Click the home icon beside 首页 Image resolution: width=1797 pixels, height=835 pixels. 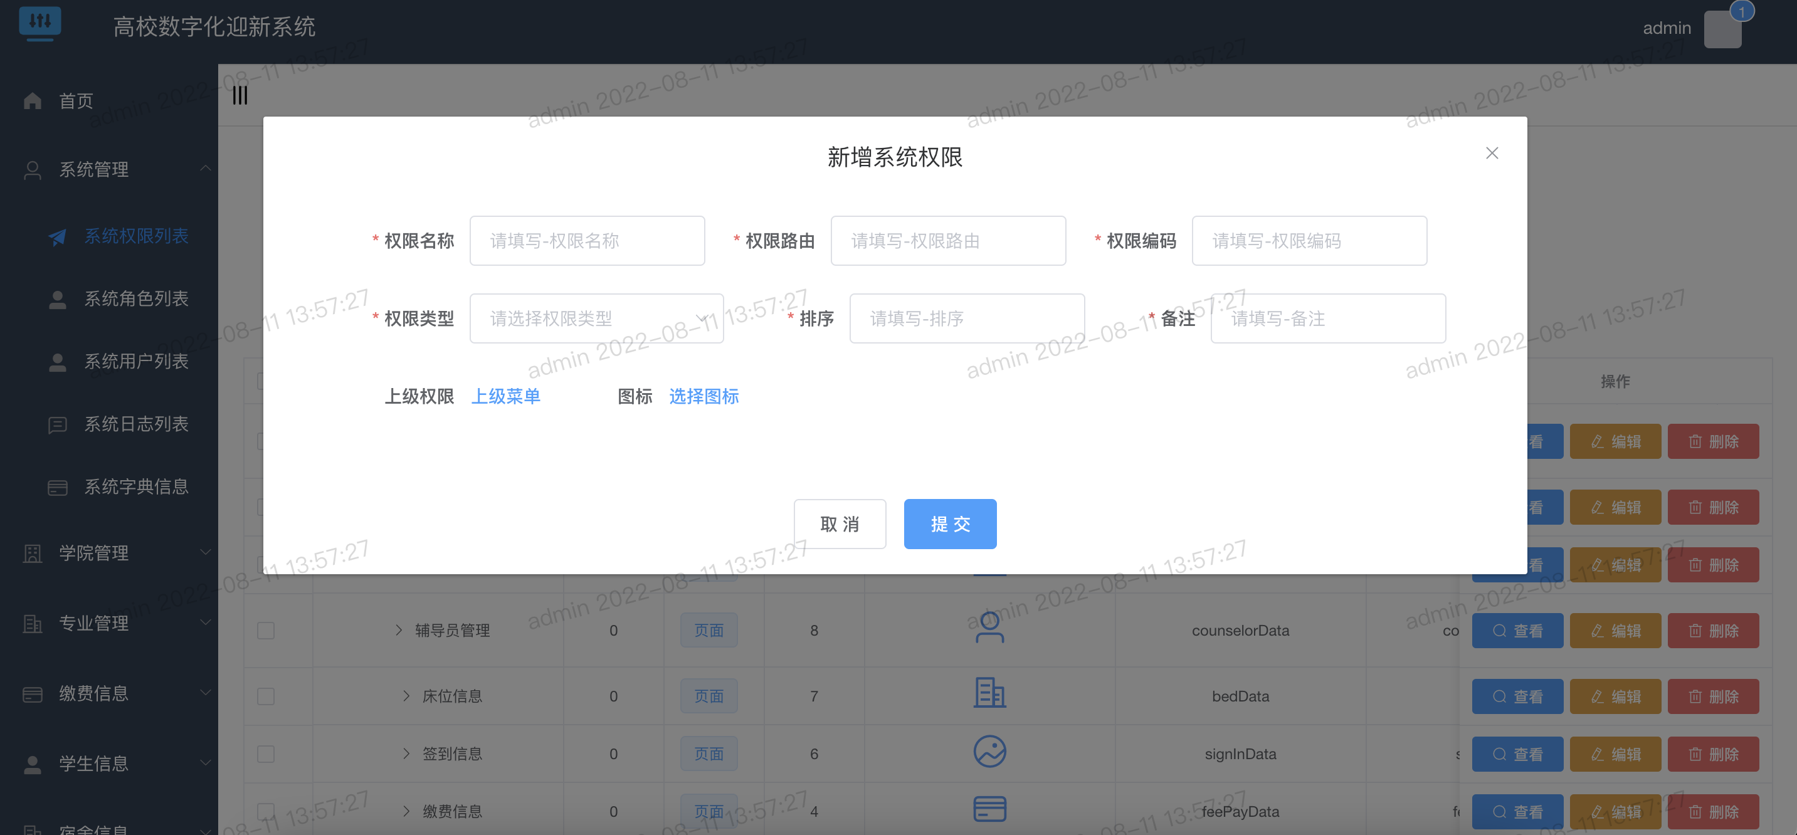pyautogui.click(x=32, y=100)
